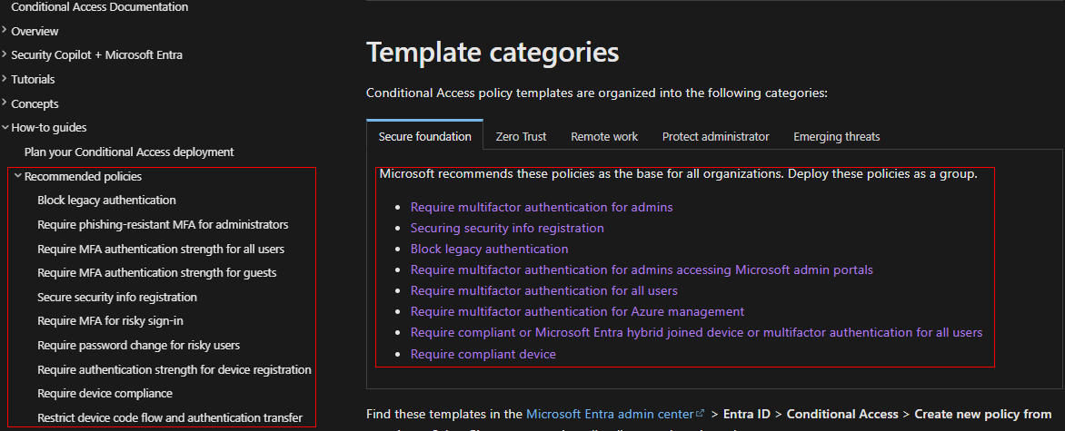
Task: Collapse the How-to guides section
Action: (x=5, y=128)
